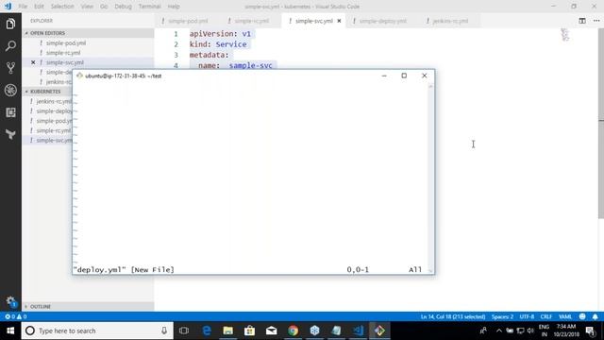This screenshot has width=604, height=340.
Task: Click the split editor icon
Action: (582, 21)
